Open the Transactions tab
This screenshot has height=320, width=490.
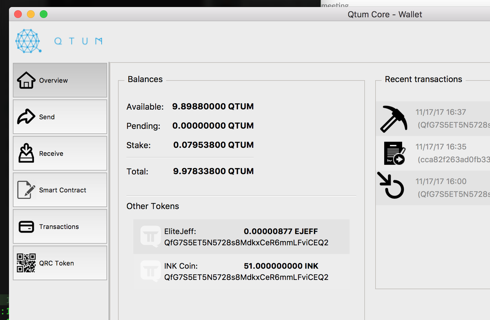point(60,227)
